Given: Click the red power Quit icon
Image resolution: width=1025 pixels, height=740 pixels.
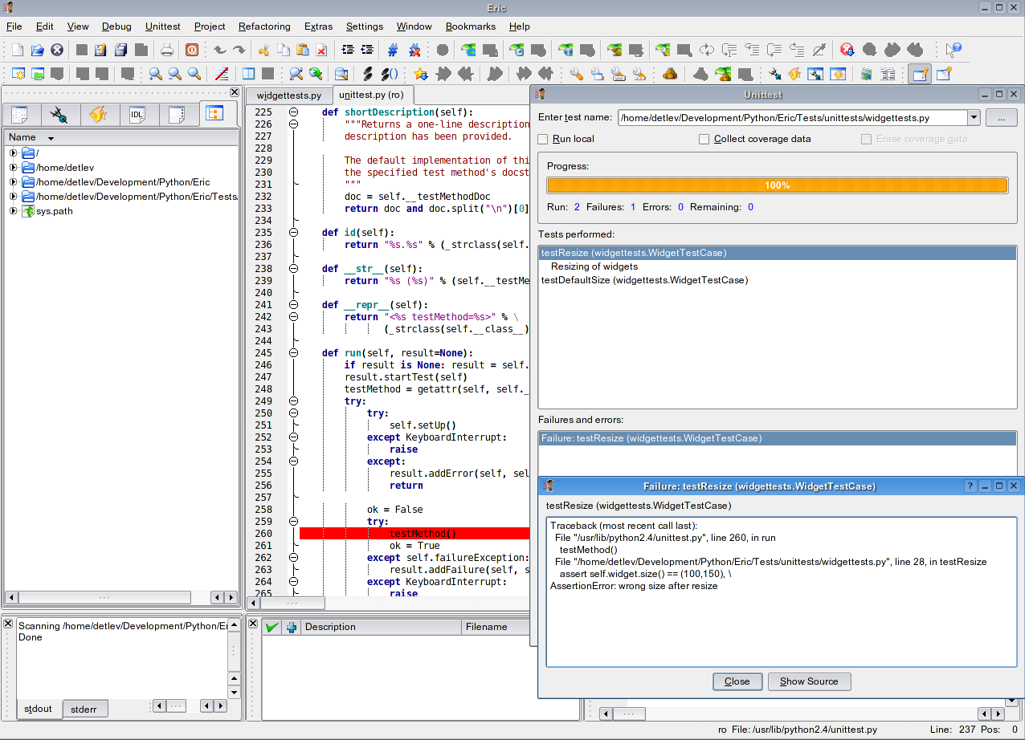Looking at the screenshot, I should 192,50.
